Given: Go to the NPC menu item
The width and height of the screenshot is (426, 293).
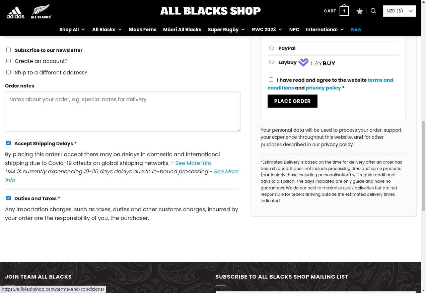Looking at the screenshot, I should pos(294,30).
